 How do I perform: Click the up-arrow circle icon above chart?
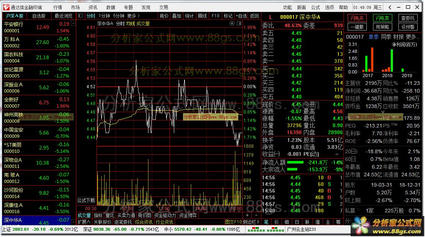pyautogui.click(x=232, y=24)
